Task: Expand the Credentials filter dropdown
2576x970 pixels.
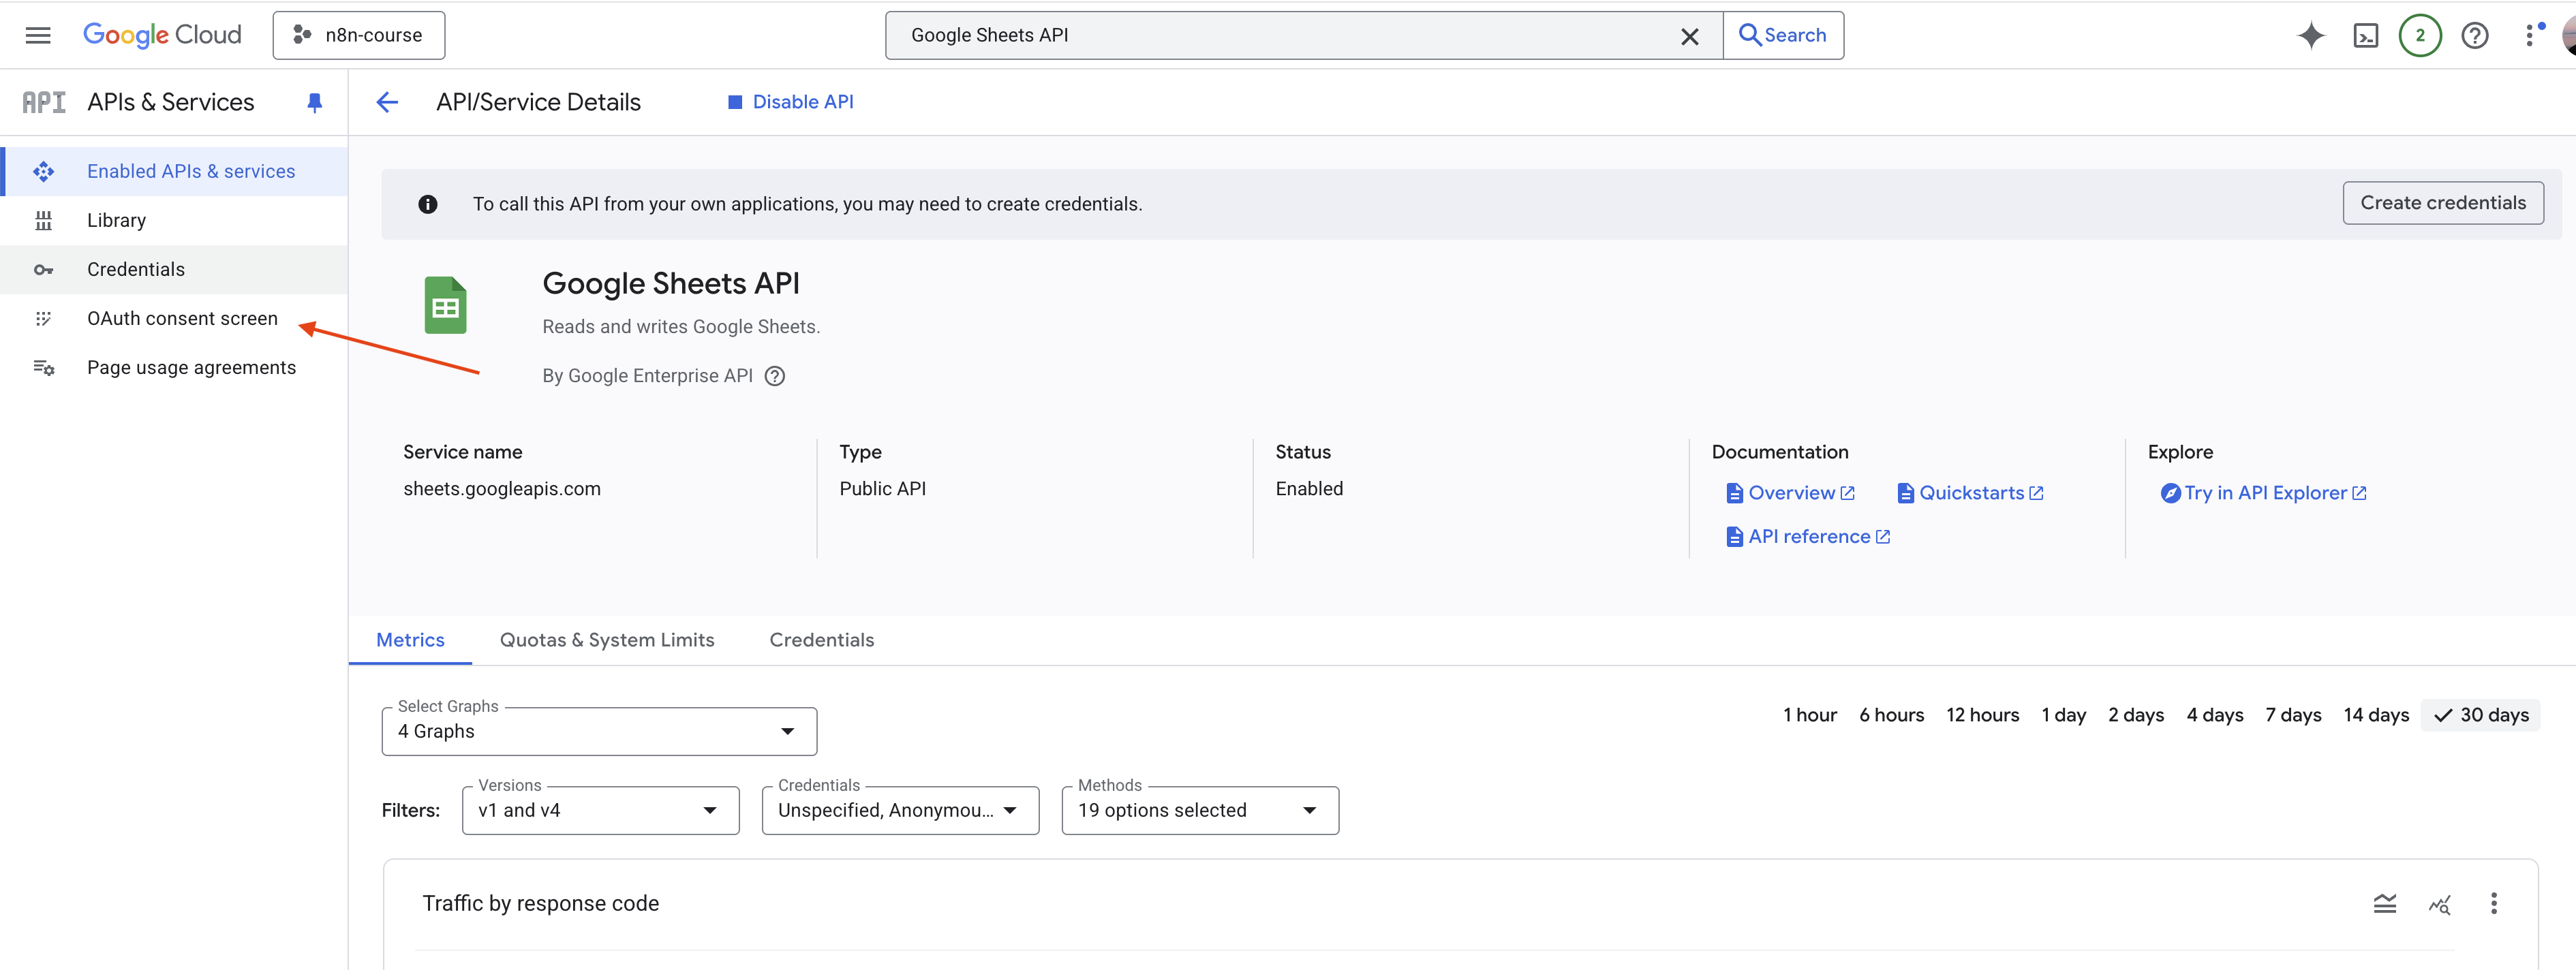Action: click(900, 810)
